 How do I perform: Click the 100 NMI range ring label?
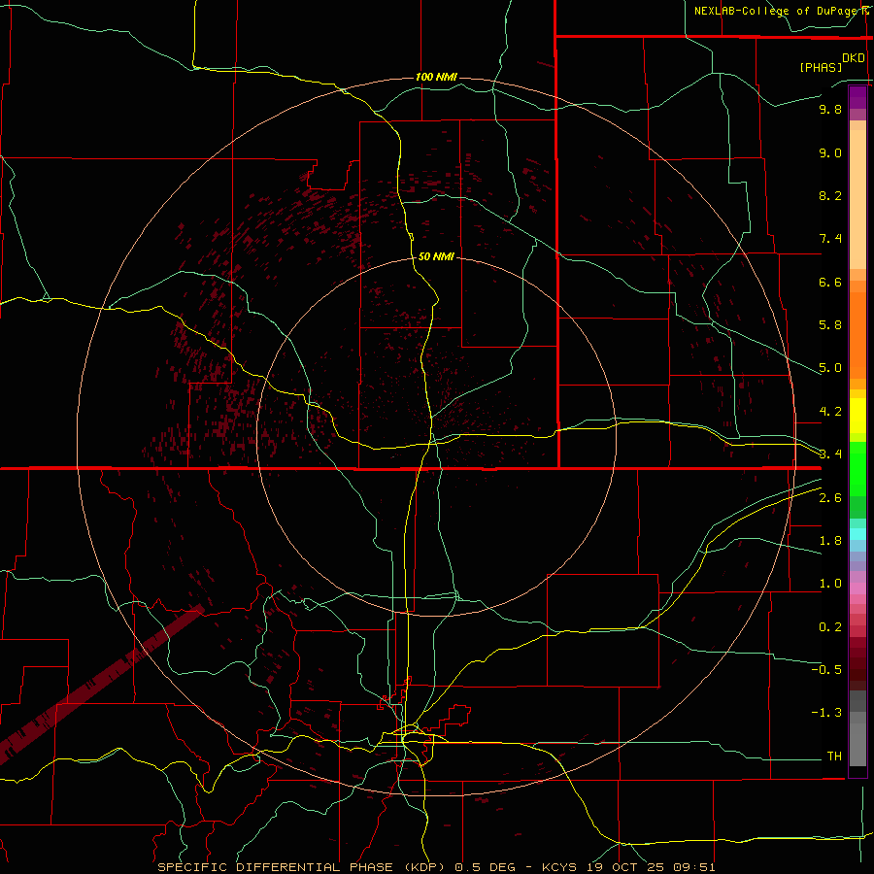pyautogui.click(x=436, y=77)
